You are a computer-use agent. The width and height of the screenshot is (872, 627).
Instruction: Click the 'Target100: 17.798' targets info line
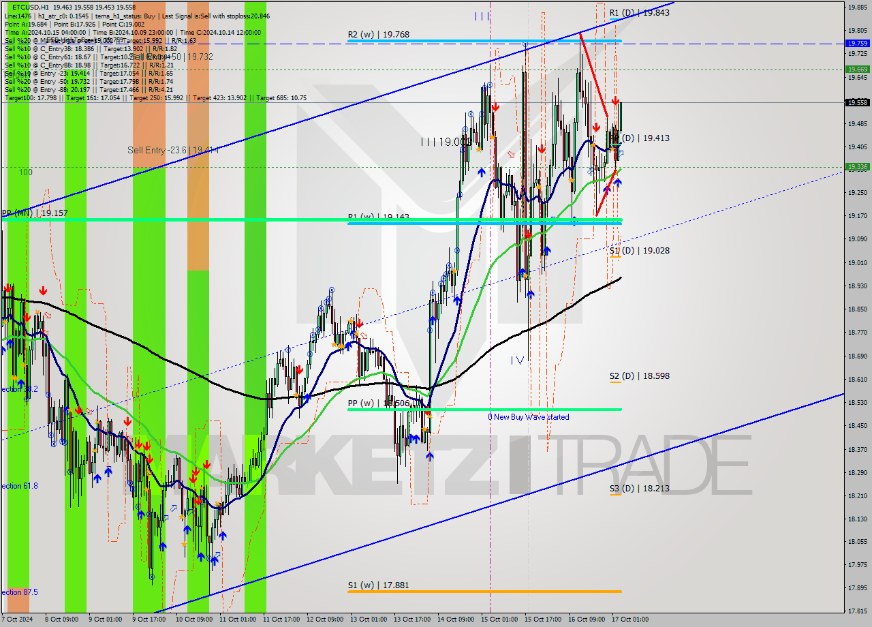click(155, 98)
